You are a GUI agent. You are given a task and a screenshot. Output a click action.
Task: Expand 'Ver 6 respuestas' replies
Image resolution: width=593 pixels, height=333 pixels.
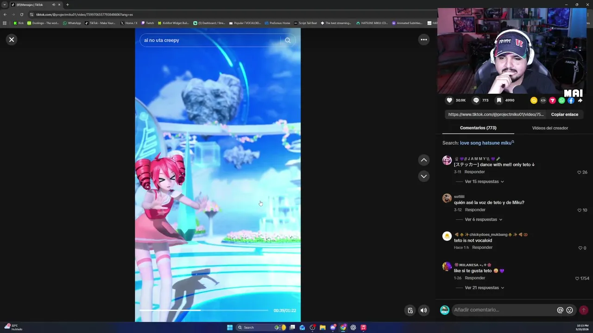coord(483,220)
